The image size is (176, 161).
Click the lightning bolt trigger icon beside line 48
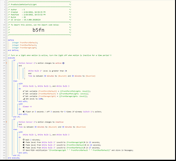[6, 122]
